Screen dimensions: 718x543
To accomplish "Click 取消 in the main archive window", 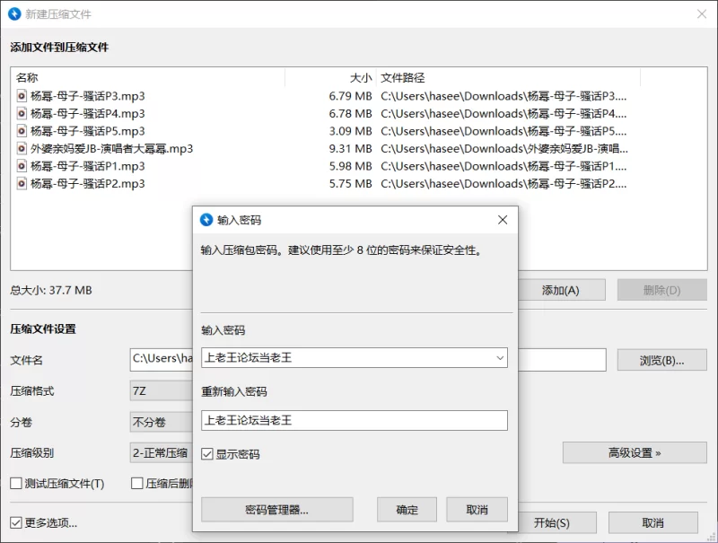I will (x=653, y=523).
